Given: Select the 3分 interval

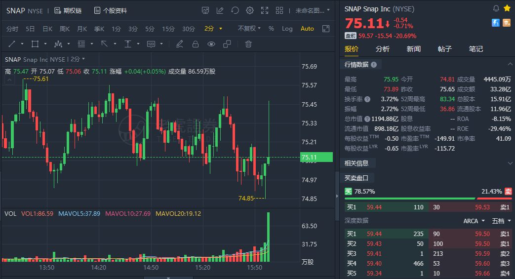Looking at the screenshot, I should [133, 29].
